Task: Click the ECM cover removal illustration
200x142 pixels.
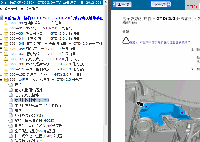Action: pyautogui.click(x=162, y=111)
